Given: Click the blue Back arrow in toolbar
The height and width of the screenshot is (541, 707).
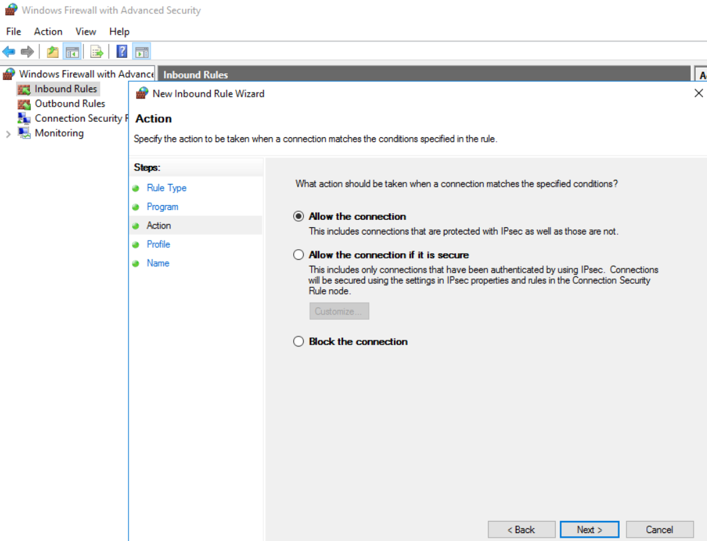Looking at the screenshot, I should [9, 52].
